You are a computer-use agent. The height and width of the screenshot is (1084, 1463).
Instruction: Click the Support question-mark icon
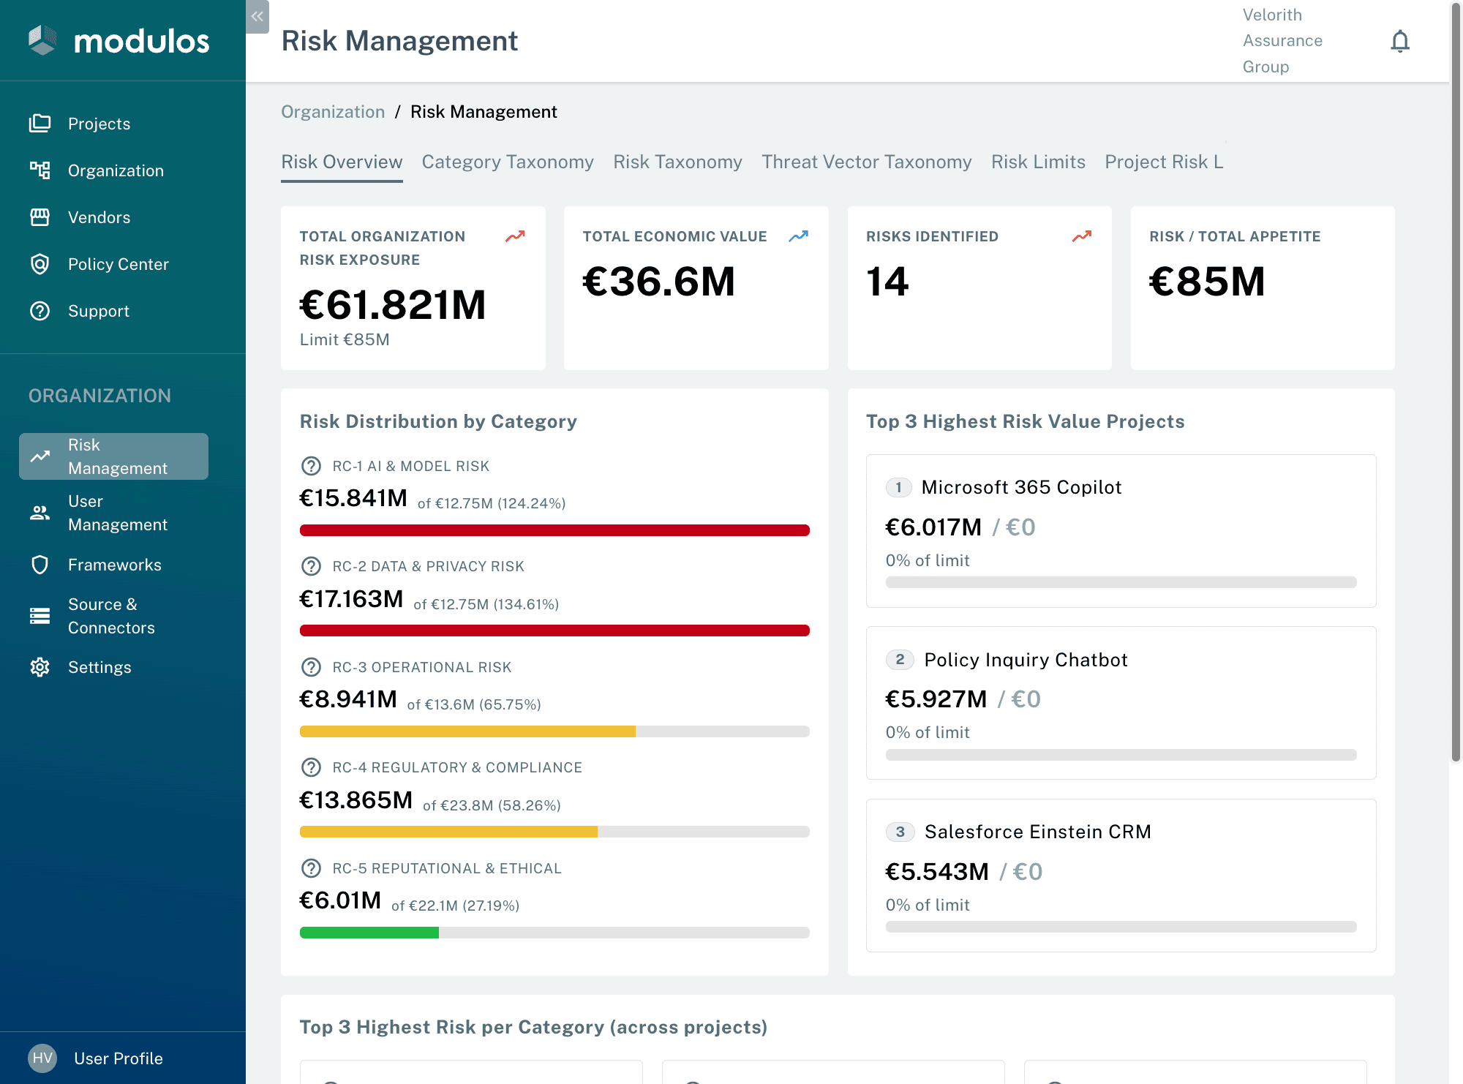click(40, 311)
